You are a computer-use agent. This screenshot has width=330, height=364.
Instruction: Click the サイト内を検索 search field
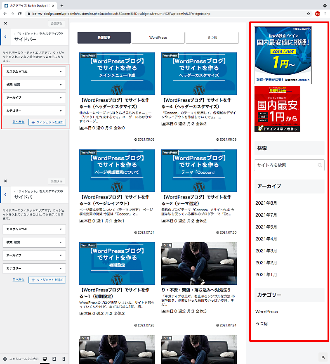[285, 165]
